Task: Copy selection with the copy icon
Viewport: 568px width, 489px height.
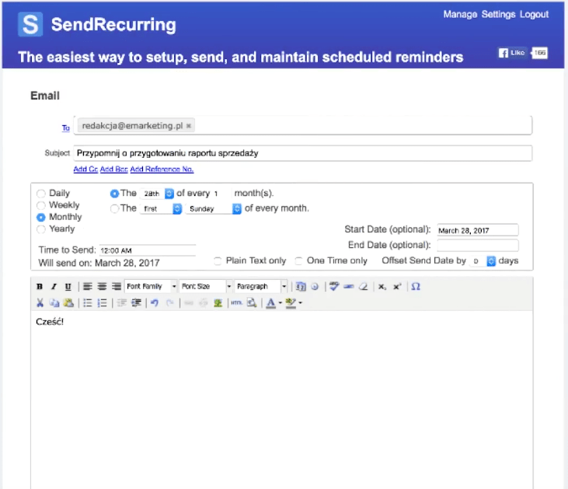Action: 54,302
